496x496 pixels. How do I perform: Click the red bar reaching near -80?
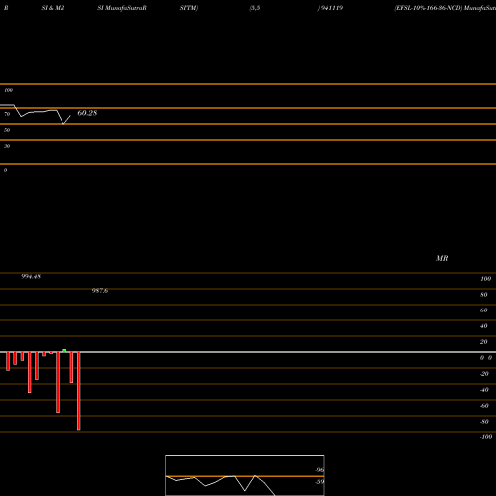tap(58, 382)
